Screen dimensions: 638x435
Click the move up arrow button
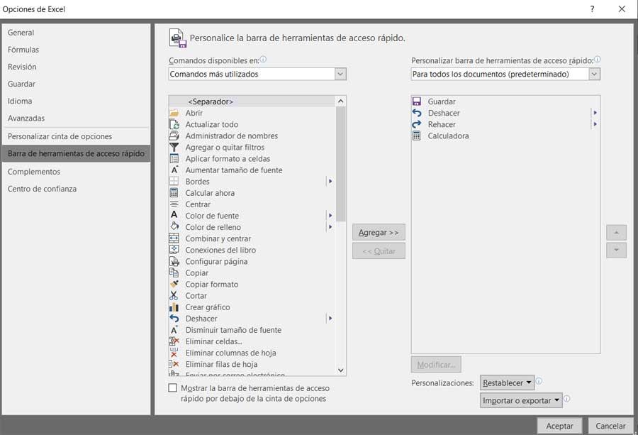(x=616, y=233)
